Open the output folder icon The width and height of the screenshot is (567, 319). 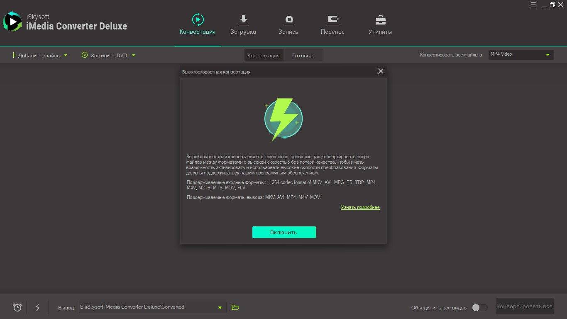(x=235, y=307)
